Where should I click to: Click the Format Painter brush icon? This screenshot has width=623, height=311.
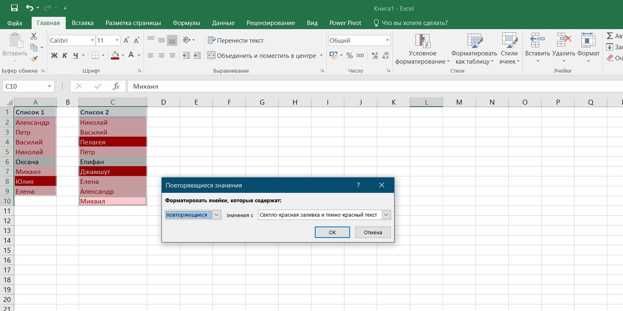(34, 59)
